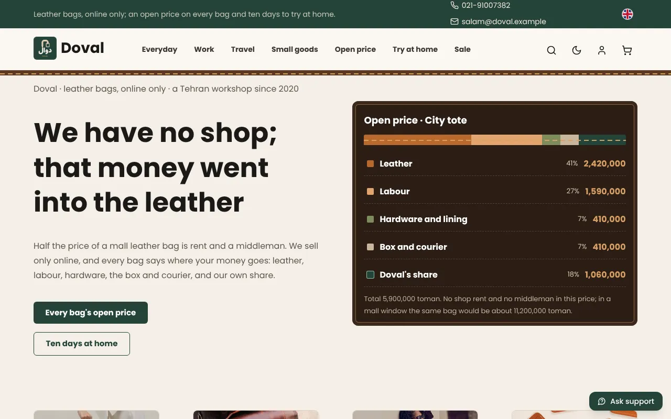Click the 'Open price · City tote' heading
Image resolution: width=671 pixels, height=419 pixels.
point(415,120)
